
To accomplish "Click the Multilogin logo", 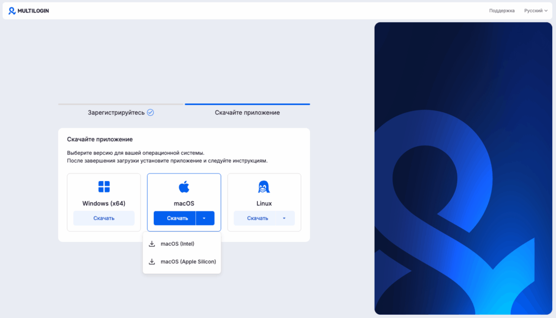I will pos(29,11).
